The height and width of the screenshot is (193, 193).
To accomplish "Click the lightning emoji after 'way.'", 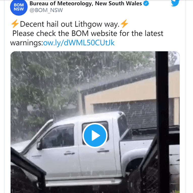I will pos(124,24).
